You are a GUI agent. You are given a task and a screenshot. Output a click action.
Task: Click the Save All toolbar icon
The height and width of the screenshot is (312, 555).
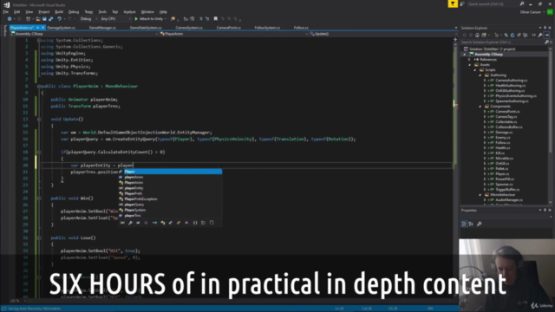50,19
